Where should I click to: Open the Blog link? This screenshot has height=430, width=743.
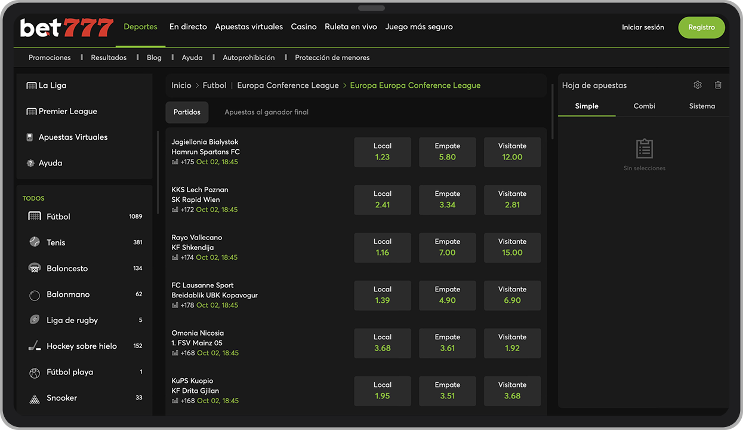154,58
